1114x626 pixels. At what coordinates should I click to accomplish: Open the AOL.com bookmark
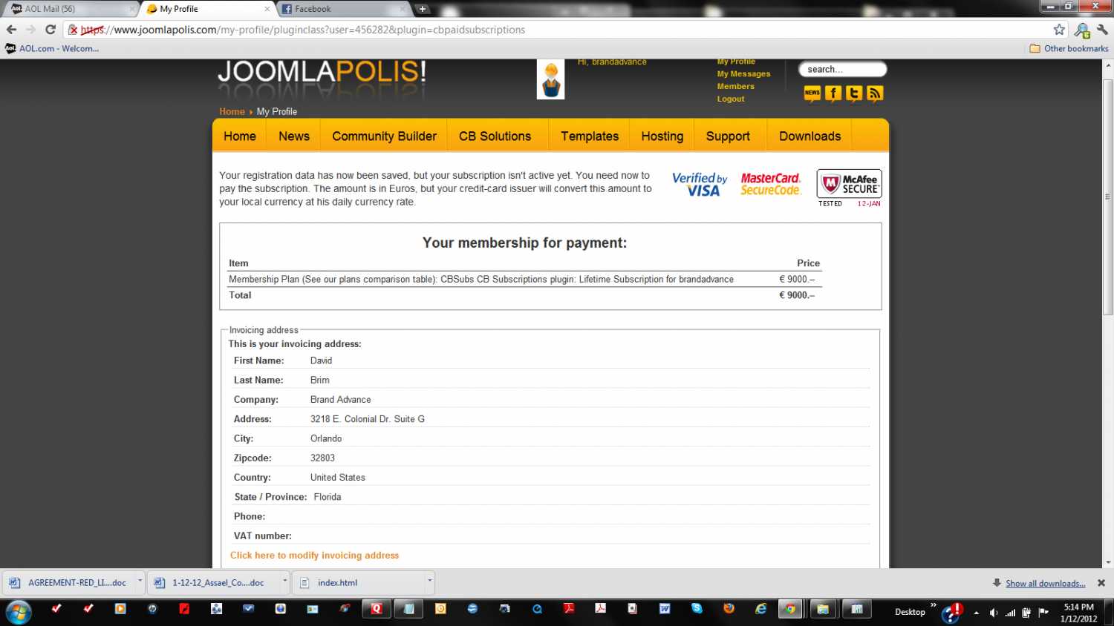click(52, 48)
